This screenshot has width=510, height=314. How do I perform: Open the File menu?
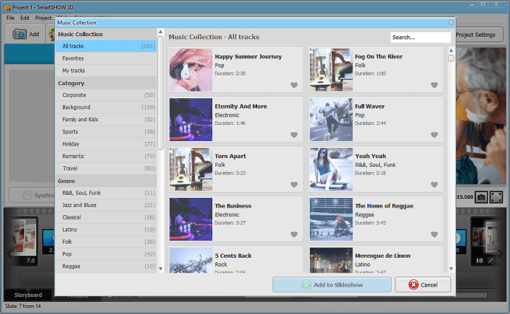[x=10, y=17]
